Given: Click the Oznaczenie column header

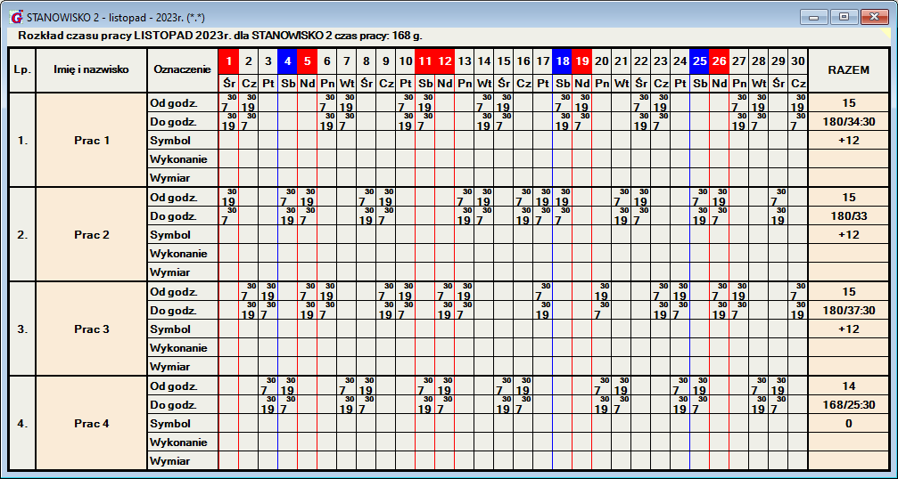Looking at the screenshot, I should click(x=182, y=70).
